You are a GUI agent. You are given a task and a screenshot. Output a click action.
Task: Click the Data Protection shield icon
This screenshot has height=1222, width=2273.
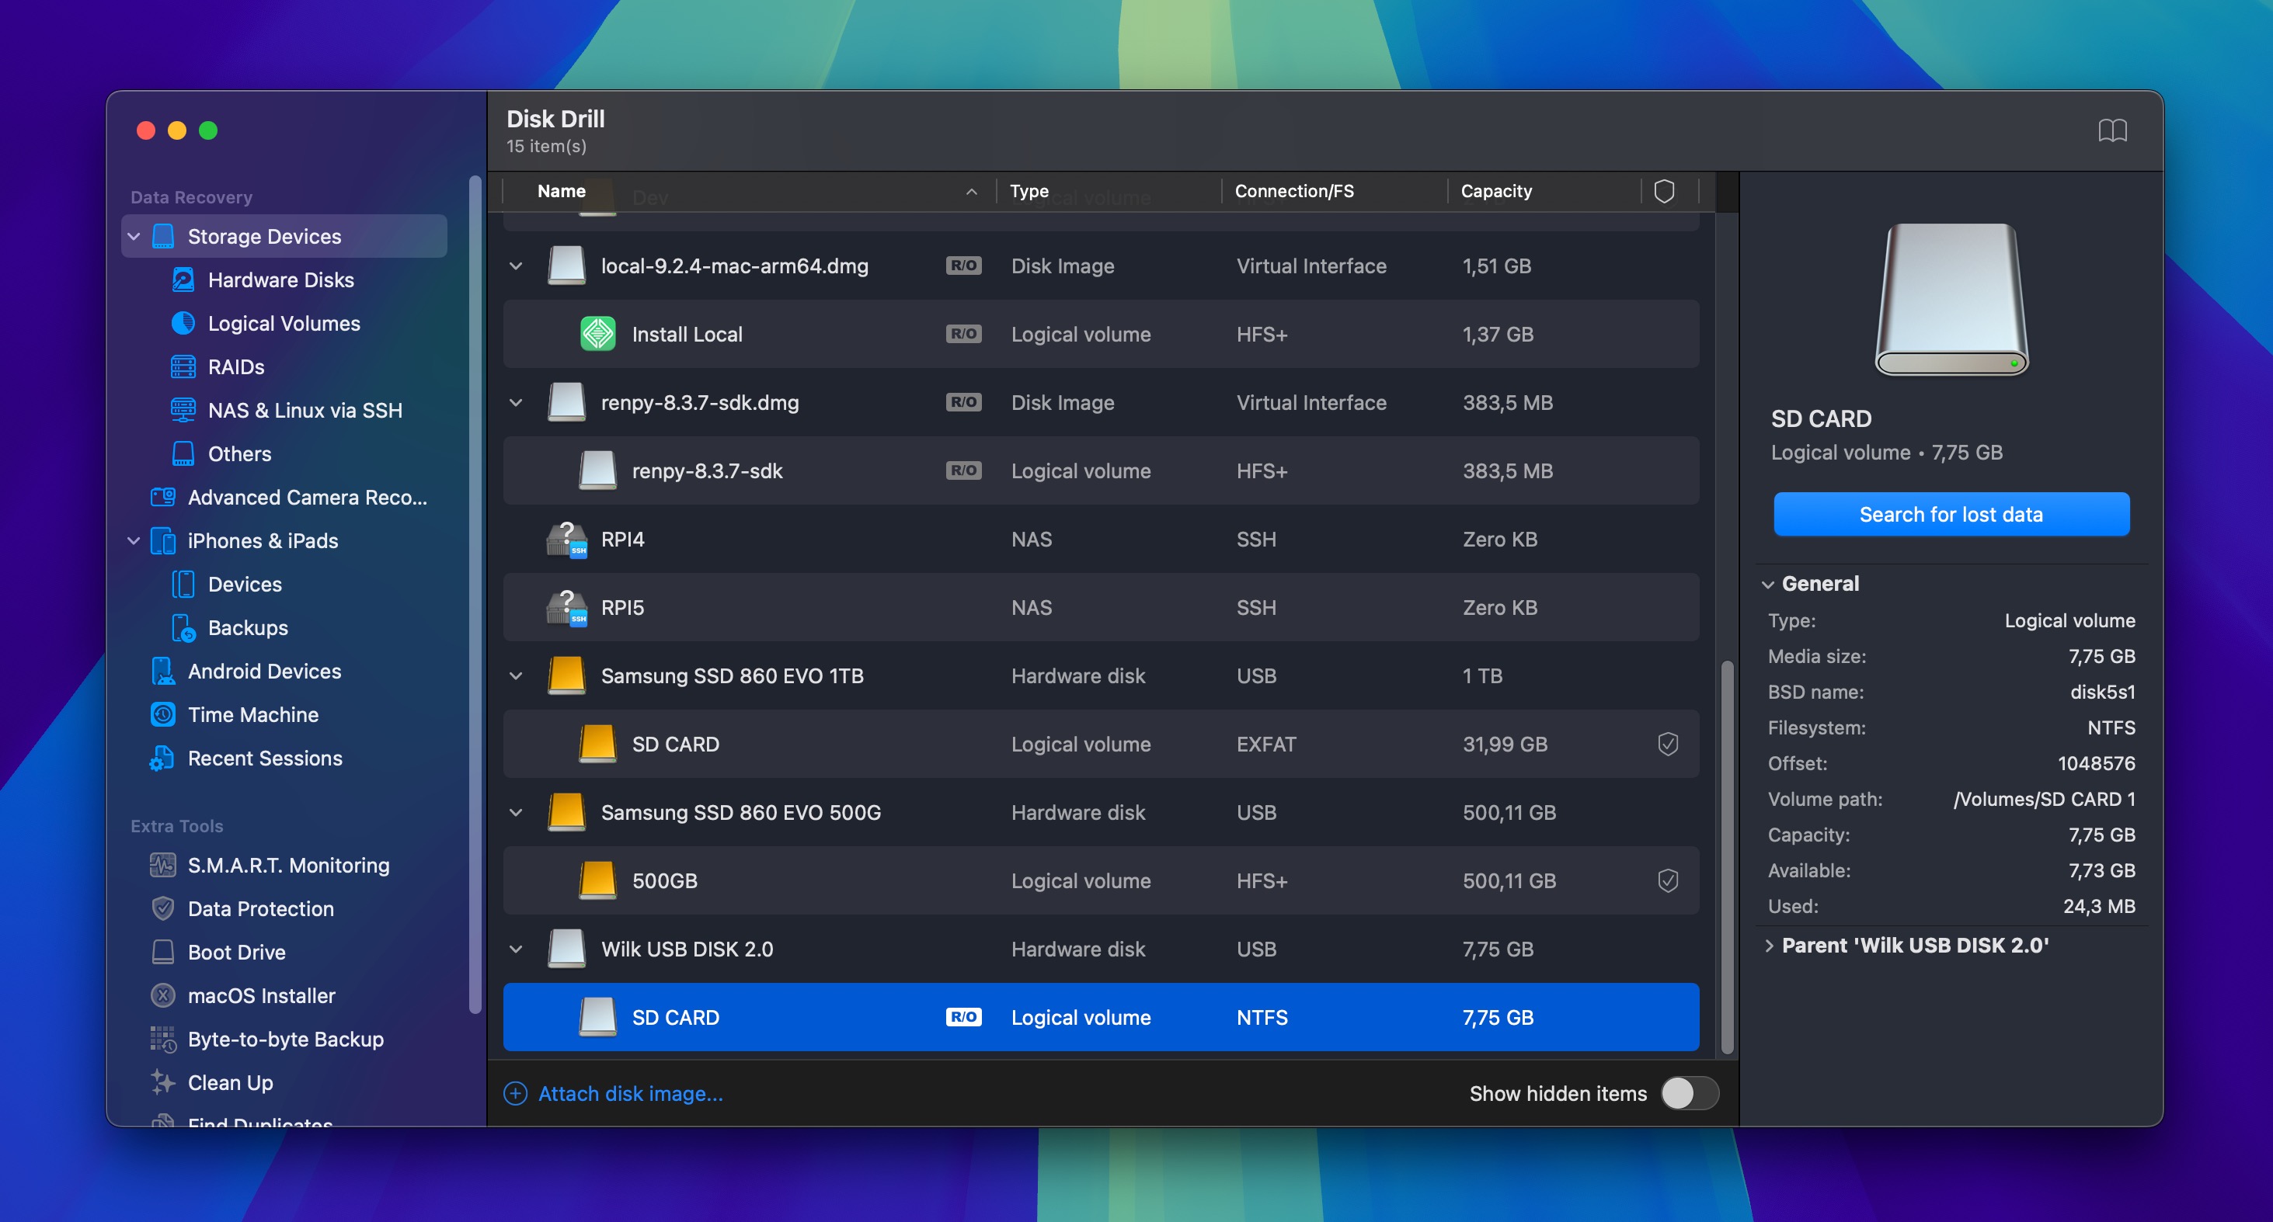click(162, 908)
